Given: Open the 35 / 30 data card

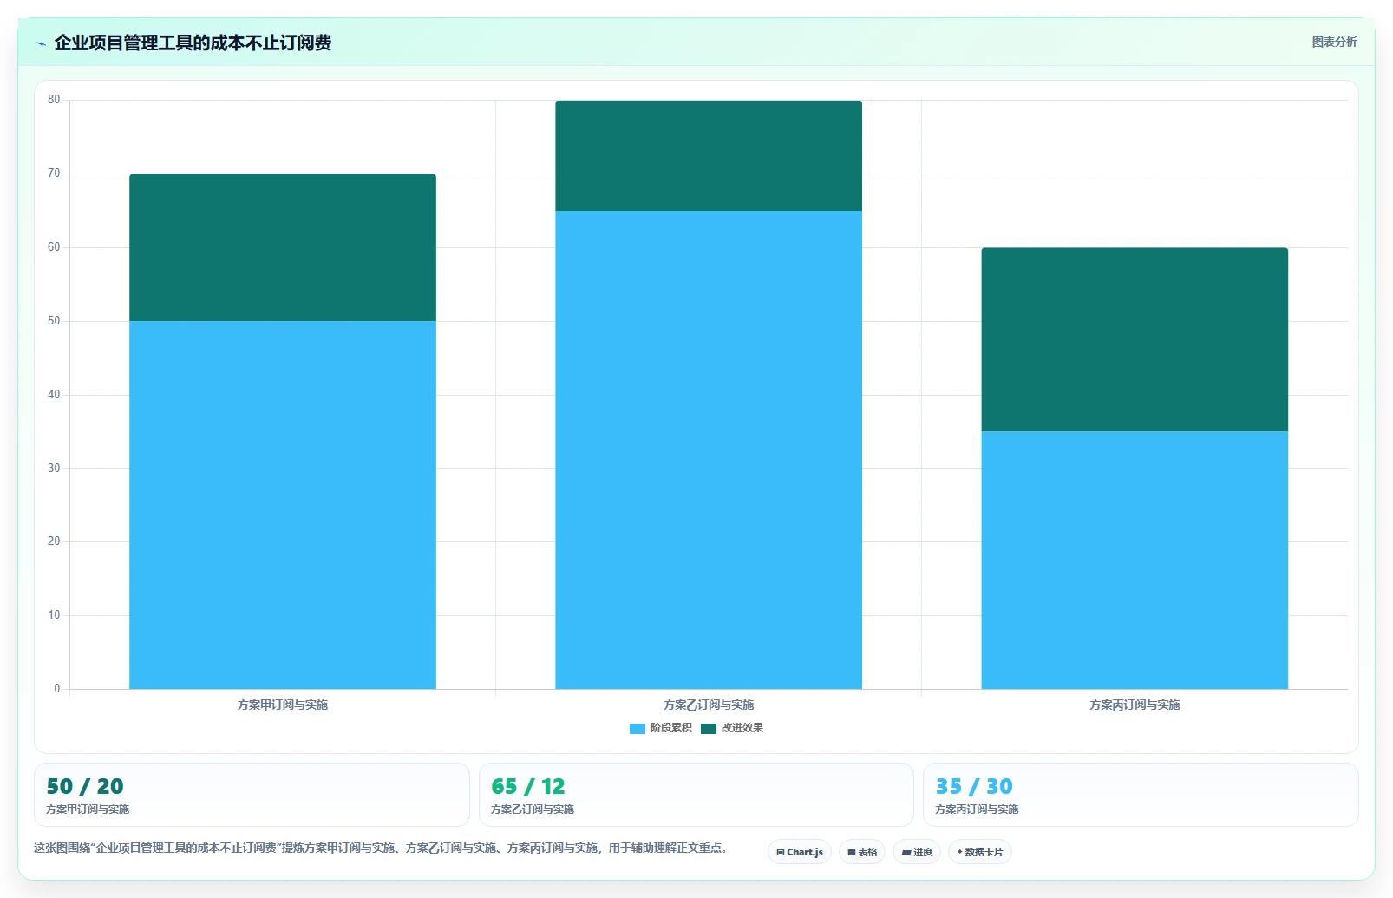Looking at the screenshot, I should tap(1141, 795).
